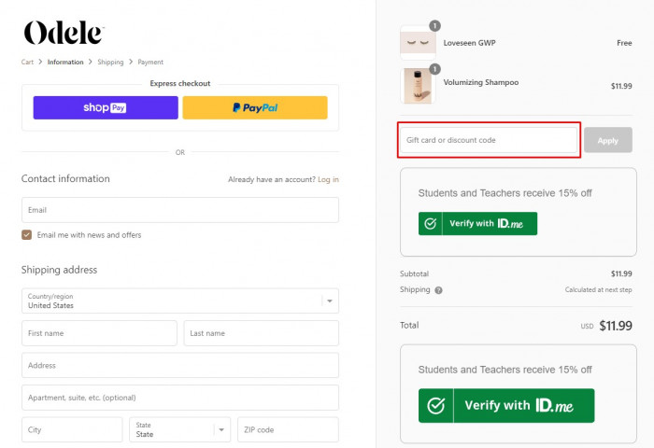
Task: Click the Subtotal label
Action: pos(414,273)
